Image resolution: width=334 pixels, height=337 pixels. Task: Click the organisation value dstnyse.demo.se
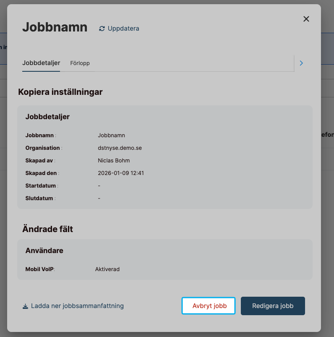pyautogui.click(x=120, y=148)
